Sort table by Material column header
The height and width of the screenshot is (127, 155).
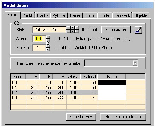pyautogui.click(x=89, y=77)
